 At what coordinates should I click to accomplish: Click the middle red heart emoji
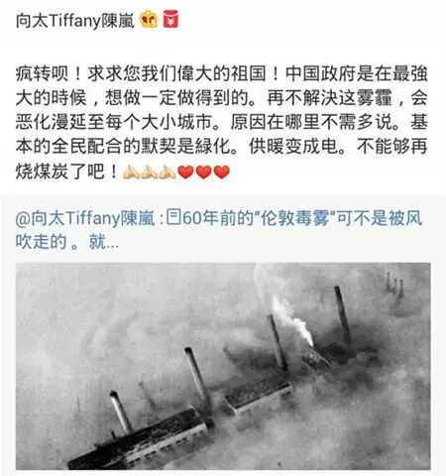click(x=204, y=173)
